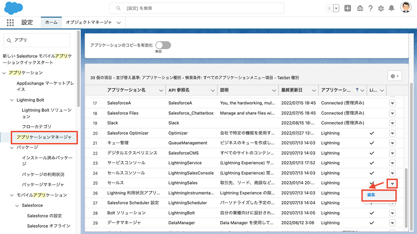Click the LightningSalesConsole API name cell

click(x=191, y=173)
